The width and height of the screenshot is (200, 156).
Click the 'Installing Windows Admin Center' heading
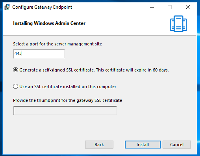pyautogui.click(x=49, y=23)
